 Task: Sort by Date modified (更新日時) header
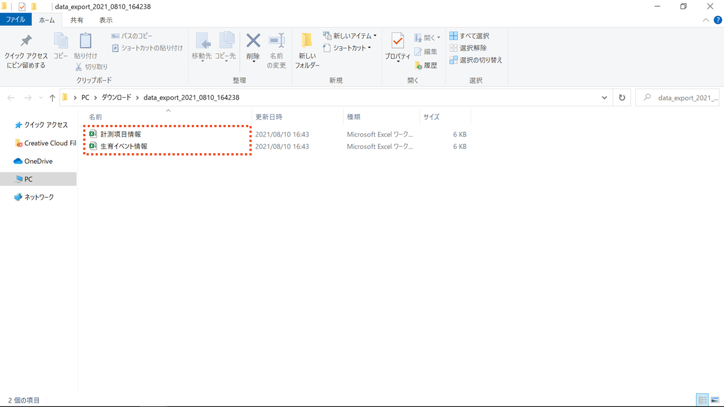point(269,117)
